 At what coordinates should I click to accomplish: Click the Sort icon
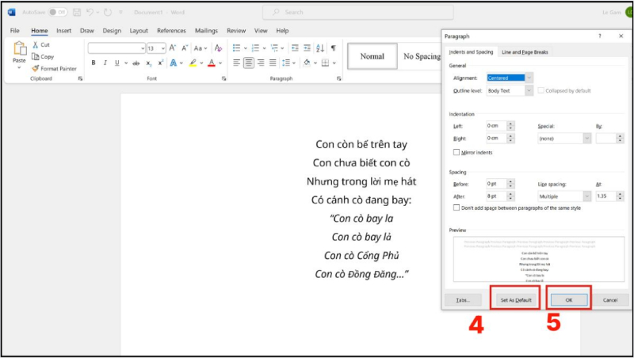point(320,48)
